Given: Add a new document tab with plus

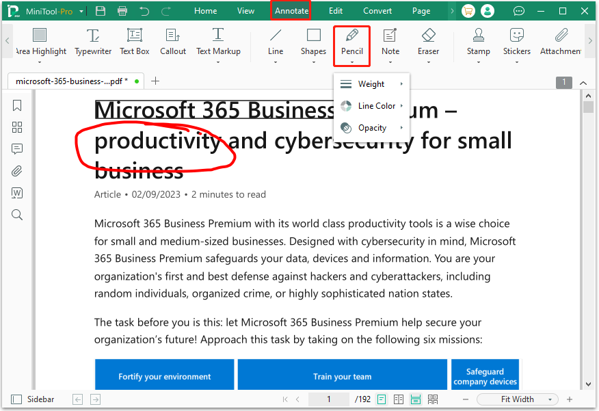Looking at the screenshot, I should point(155,81).
